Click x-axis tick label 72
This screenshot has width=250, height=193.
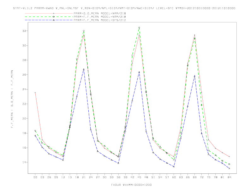pos(201,177)
